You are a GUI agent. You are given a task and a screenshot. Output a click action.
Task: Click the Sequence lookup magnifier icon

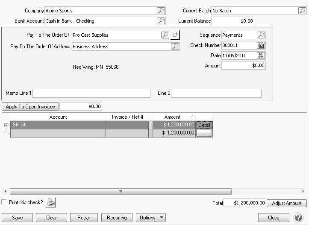pos(261,35)
